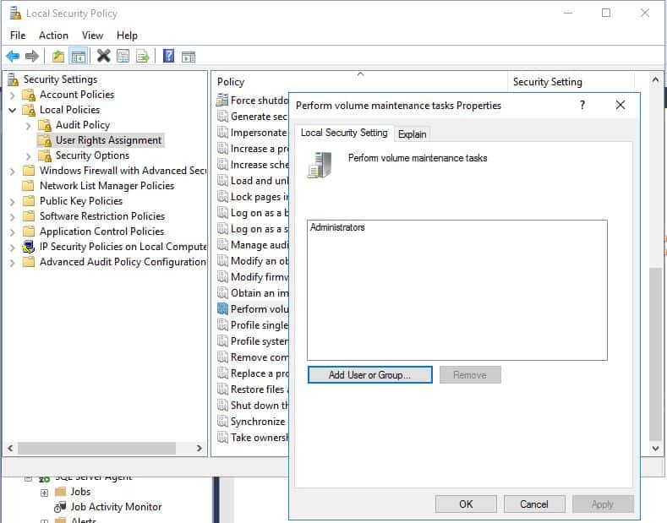This screenshot has height=523, width=667.
Task: Click the Perform volume maintenance policy icon
Action: pos(222,309)
